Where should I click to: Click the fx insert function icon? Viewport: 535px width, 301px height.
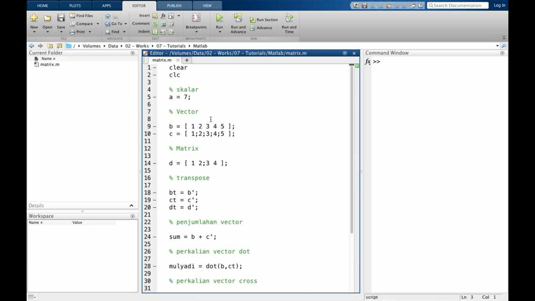[x=163, y=16]
